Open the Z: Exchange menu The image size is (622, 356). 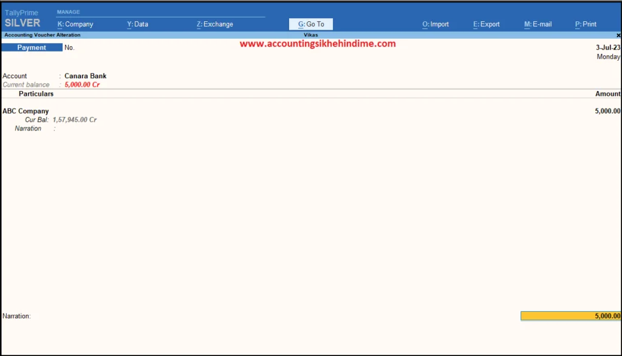coord(214,24)
